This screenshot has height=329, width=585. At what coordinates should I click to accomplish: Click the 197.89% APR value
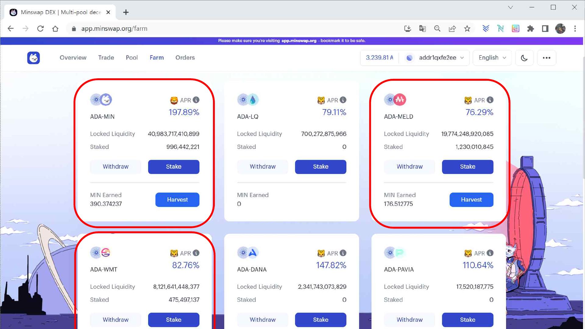184,112
